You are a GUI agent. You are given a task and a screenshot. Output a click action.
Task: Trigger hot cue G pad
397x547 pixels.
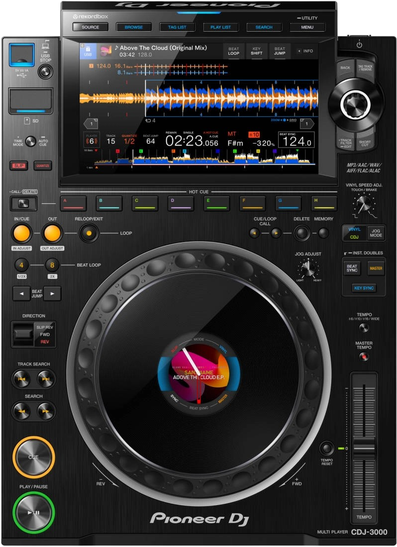(x=289, y=203)
